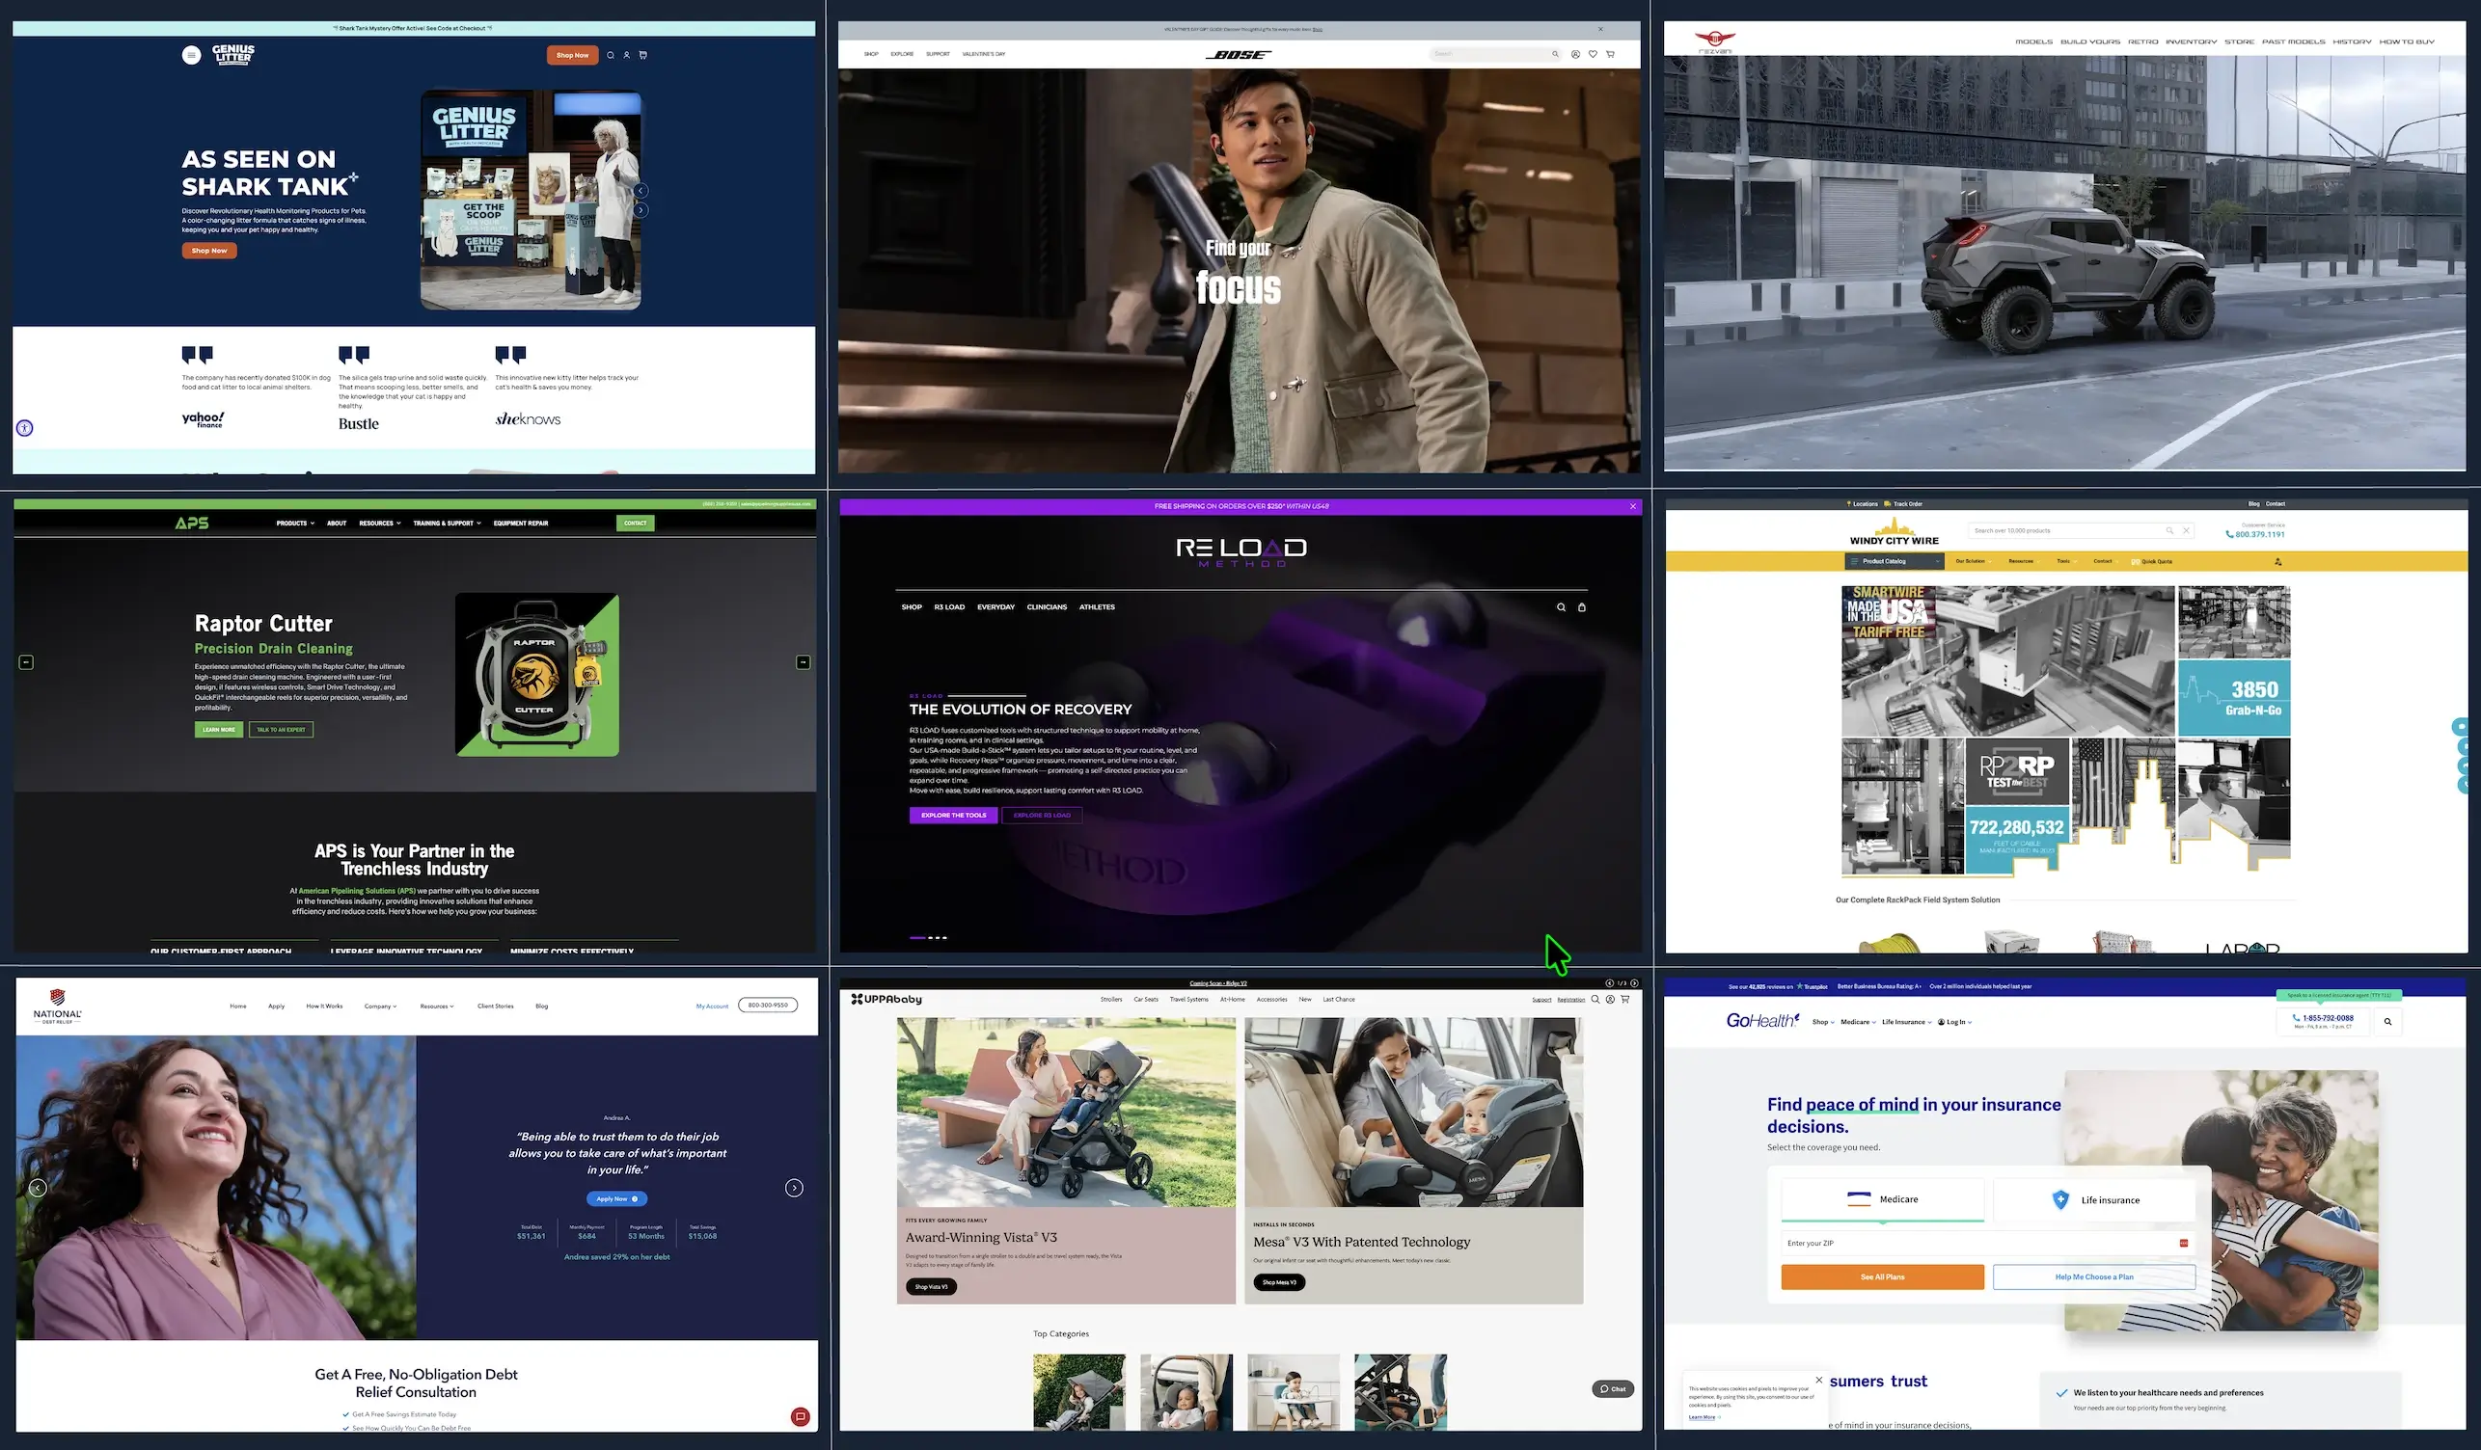This screenshot has width=2481, height=1450.
Task: Open Windy City Wire Product Catalog dropdown
Action: pyautogui.click(x=1895, y=562)
